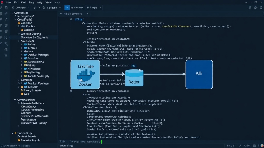Image resolution: width=264 pixels, height=148 pixels.
Task: Expand the Docker Peciinges folder arrow
Action: [x=22, y=55]
